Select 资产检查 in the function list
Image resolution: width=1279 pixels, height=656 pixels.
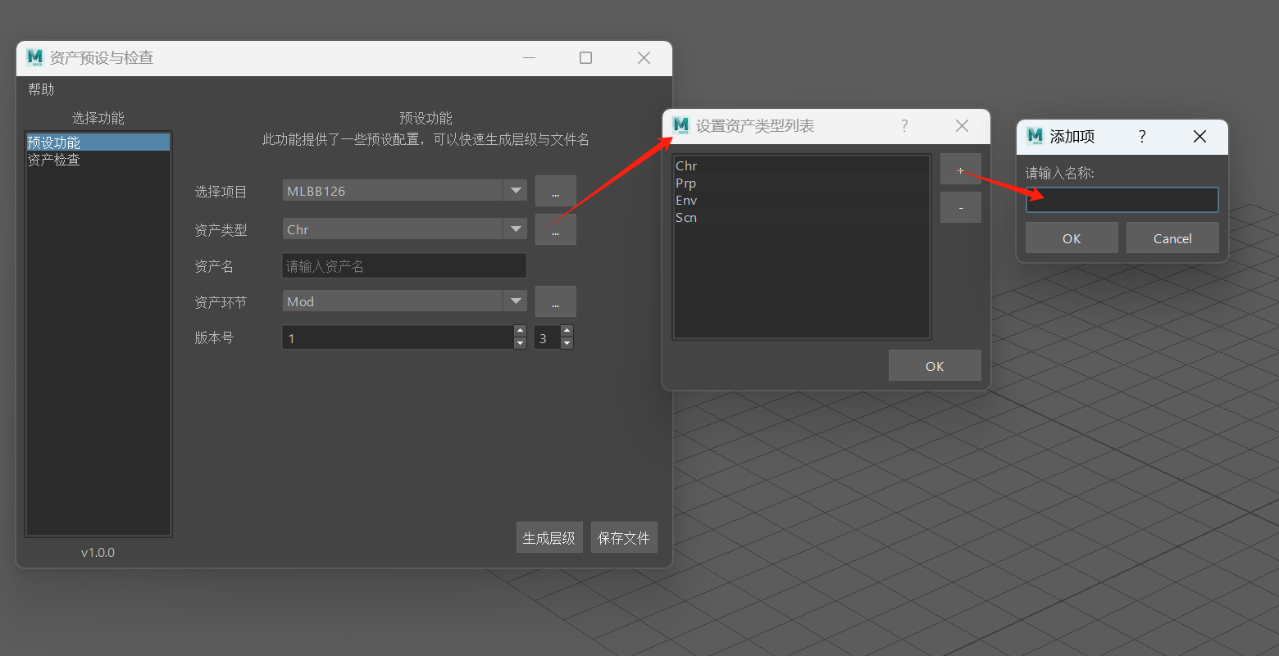click(98, 160)
